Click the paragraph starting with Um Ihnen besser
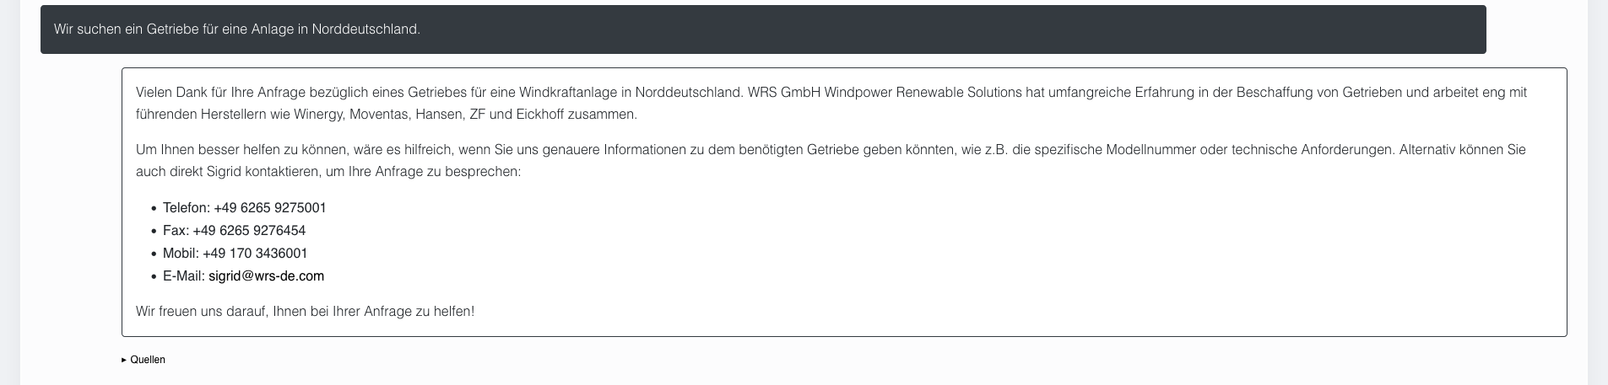The height and width of the screenshot is (385, 1608). pyautogui.click(x=831, y=160)
